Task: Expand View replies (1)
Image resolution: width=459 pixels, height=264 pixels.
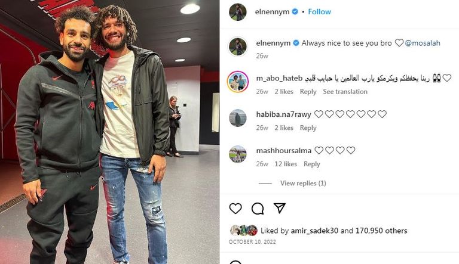Action: click(x=303, y=183)
